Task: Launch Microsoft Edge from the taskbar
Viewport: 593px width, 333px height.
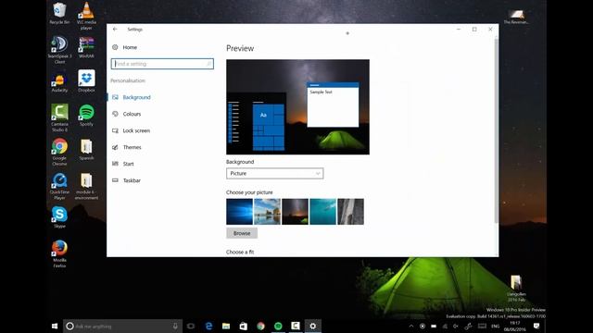Action: (x=208, y=326)
